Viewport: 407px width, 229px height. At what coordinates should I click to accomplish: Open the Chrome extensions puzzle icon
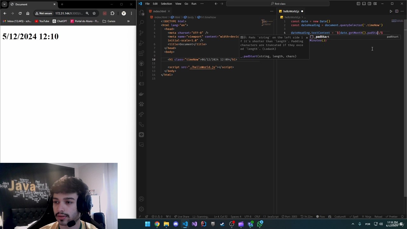(x=112, y=13)
